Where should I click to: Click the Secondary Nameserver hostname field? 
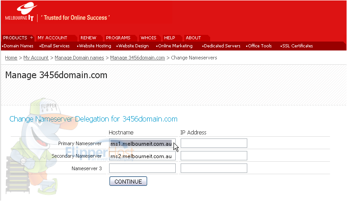pyautogui.click(x=142, y=156)
